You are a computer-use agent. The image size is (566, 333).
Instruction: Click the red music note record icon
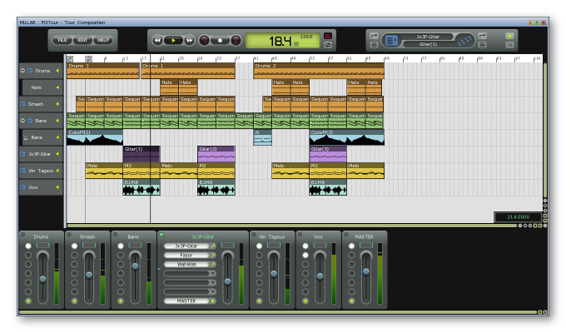tap(236, 41)
